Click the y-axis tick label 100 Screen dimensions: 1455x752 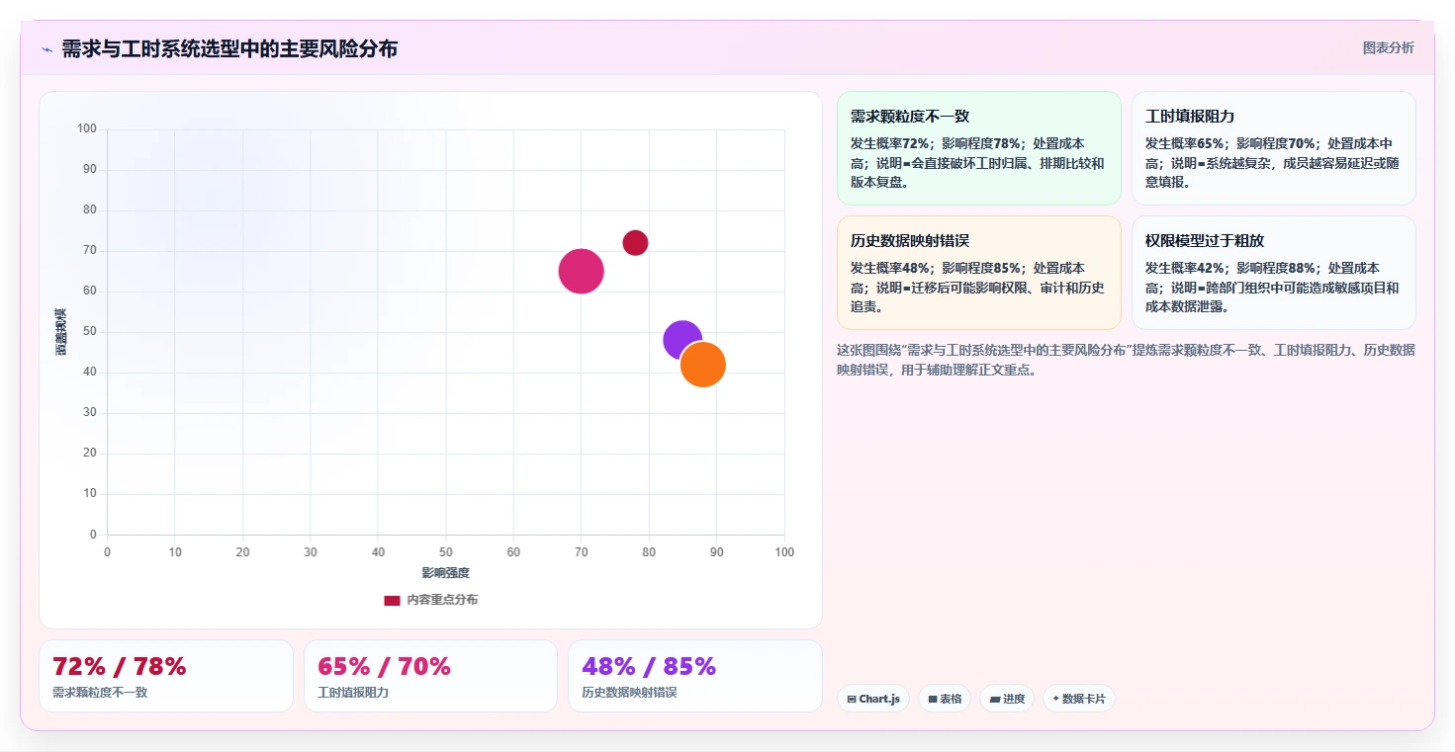[x=87, y=128]
